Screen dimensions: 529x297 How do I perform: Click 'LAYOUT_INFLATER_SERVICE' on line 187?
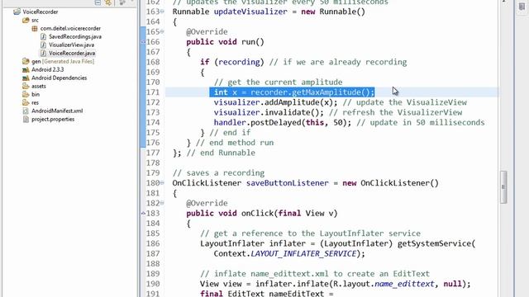pos(303,254)
